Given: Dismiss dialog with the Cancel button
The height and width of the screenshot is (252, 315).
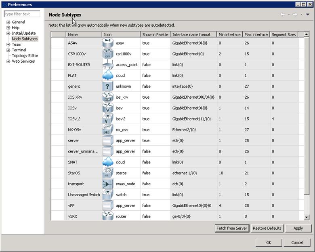Looking at the screenshot, I should coord(297,243).
